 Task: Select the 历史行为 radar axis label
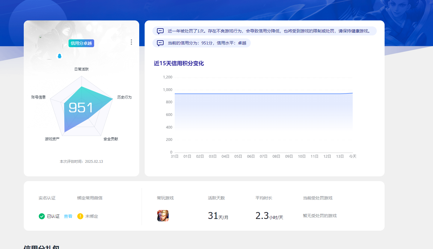click(124, 97)
